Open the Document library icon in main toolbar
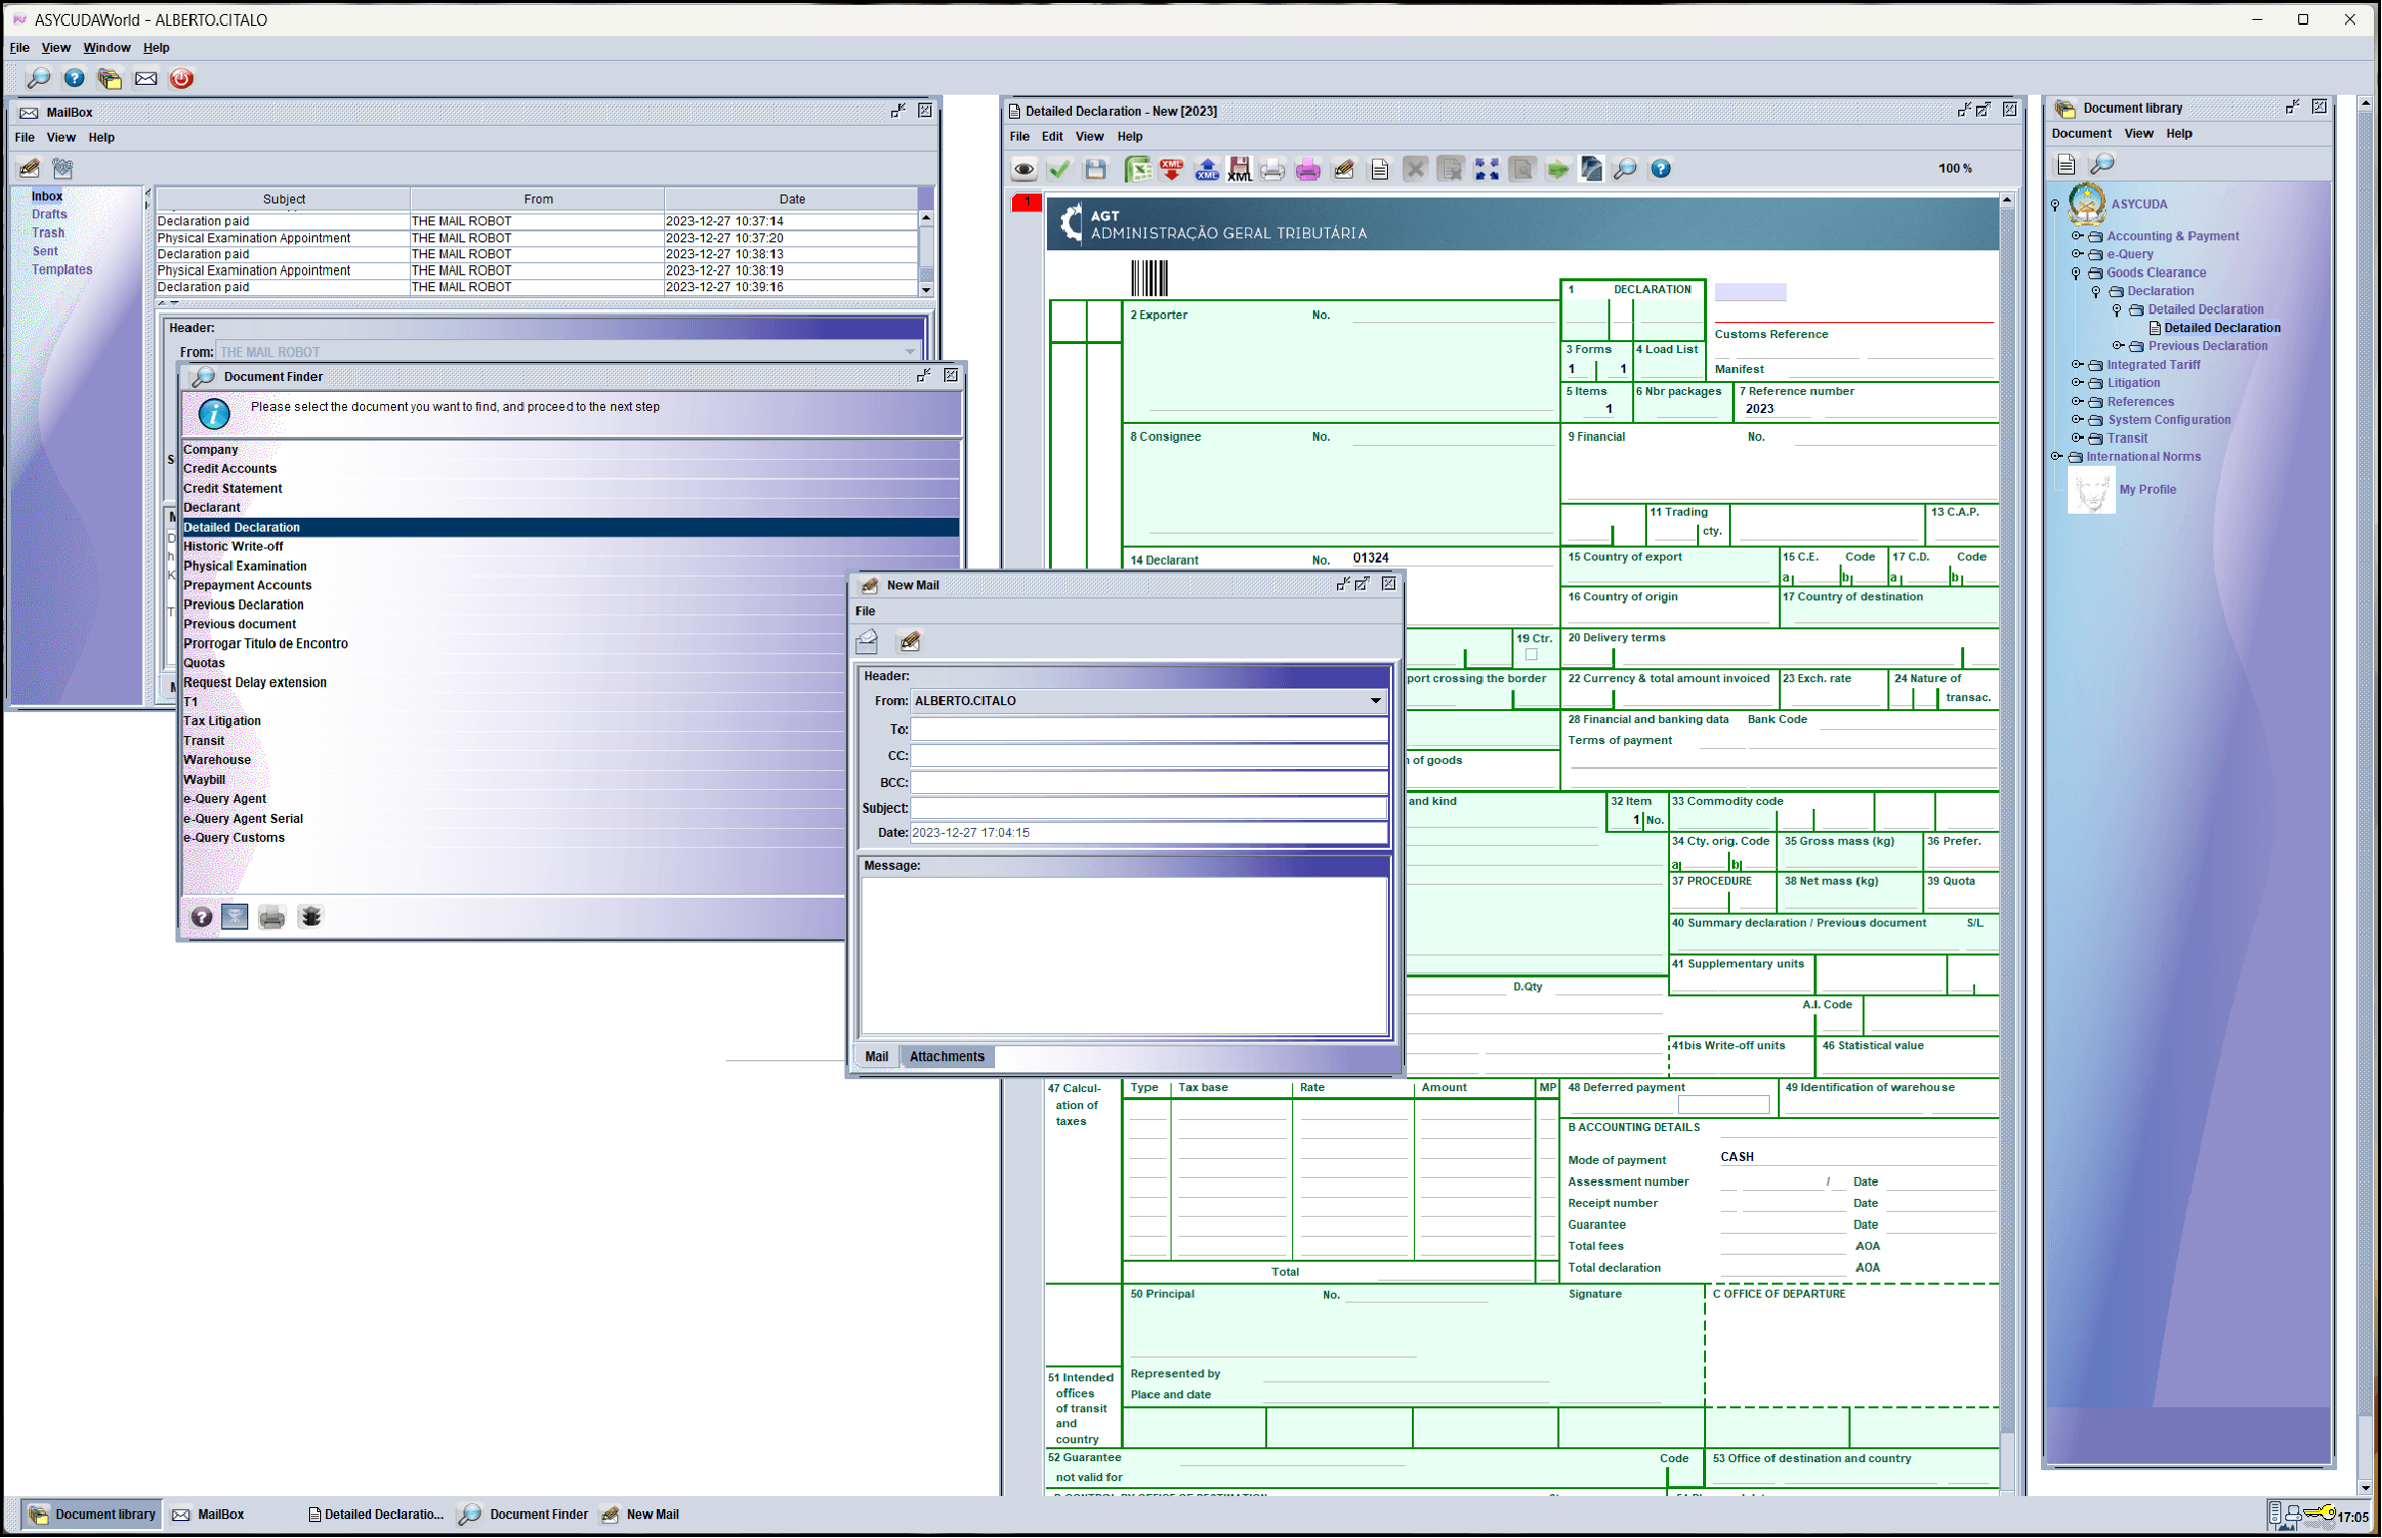The image size is (2382, 1538). coord(110,78)
